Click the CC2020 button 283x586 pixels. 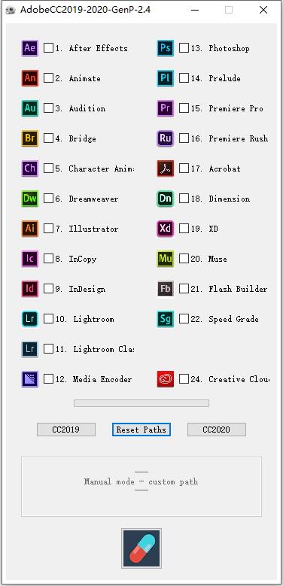217,430
